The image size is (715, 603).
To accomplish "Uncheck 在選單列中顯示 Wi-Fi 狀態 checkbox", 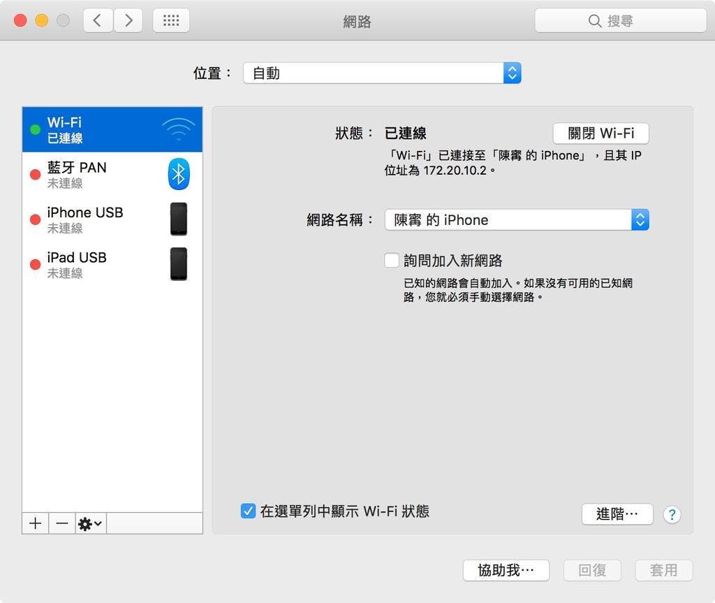I will click(248, 511).
